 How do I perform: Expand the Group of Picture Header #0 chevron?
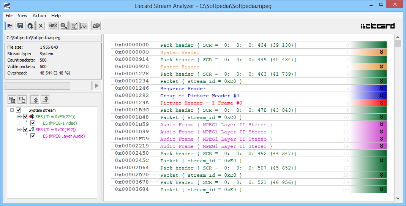point(381,96)
